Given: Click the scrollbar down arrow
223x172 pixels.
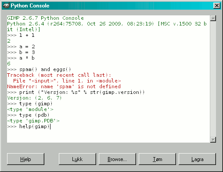Looking at the screenshot, I should point(213,140).
